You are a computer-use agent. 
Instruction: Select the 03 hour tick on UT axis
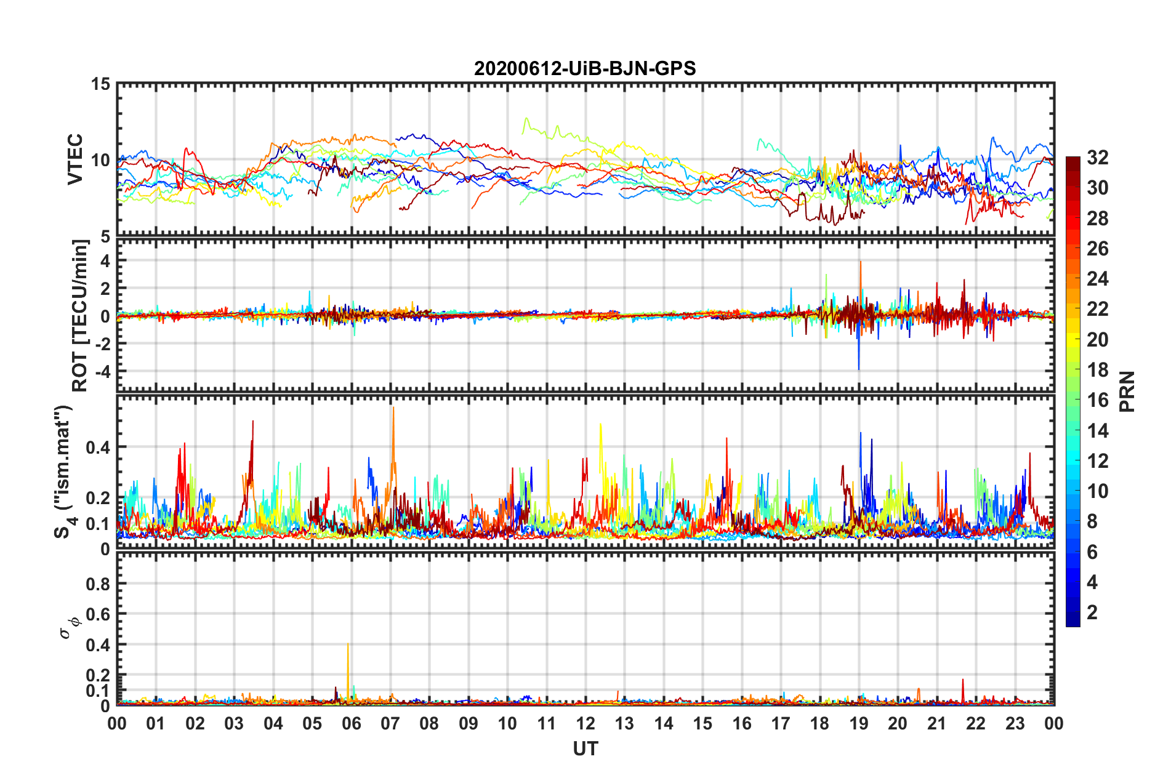pos(234,723)
